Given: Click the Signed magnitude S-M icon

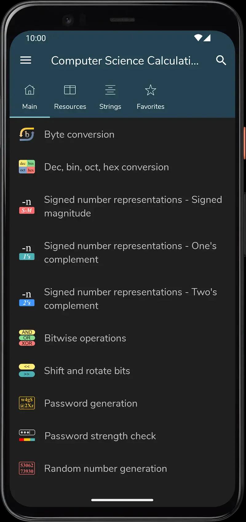Looking at the screenshot, I should point(27,206).
